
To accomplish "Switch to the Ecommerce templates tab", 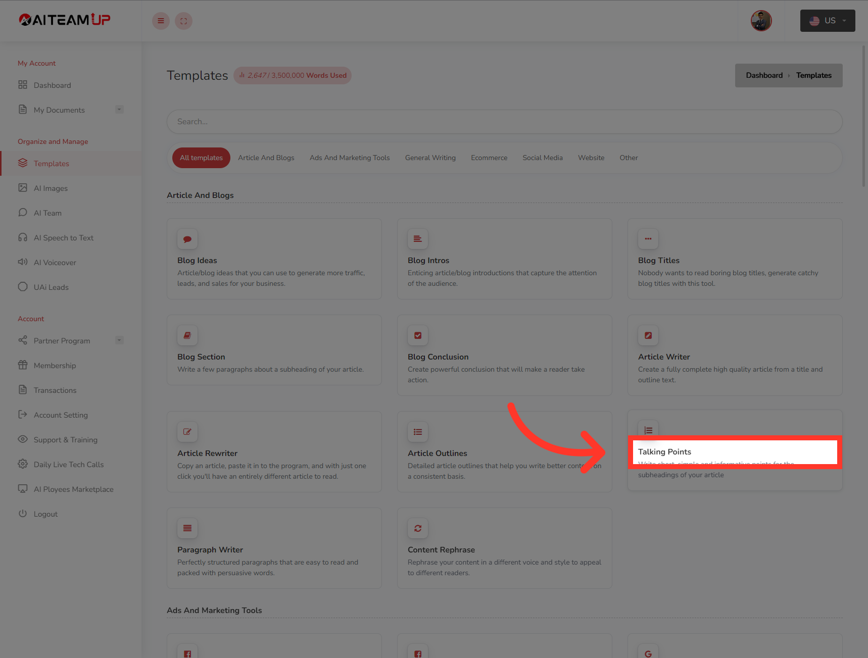I will (x=489, y=158).
